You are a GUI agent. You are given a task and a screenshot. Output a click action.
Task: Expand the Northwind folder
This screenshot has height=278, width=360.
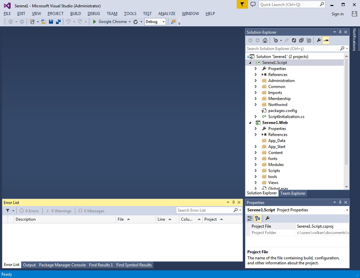coord(256,104)
